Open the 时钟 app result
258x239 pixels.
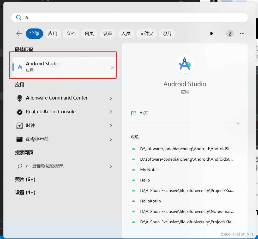coord(65,126)
